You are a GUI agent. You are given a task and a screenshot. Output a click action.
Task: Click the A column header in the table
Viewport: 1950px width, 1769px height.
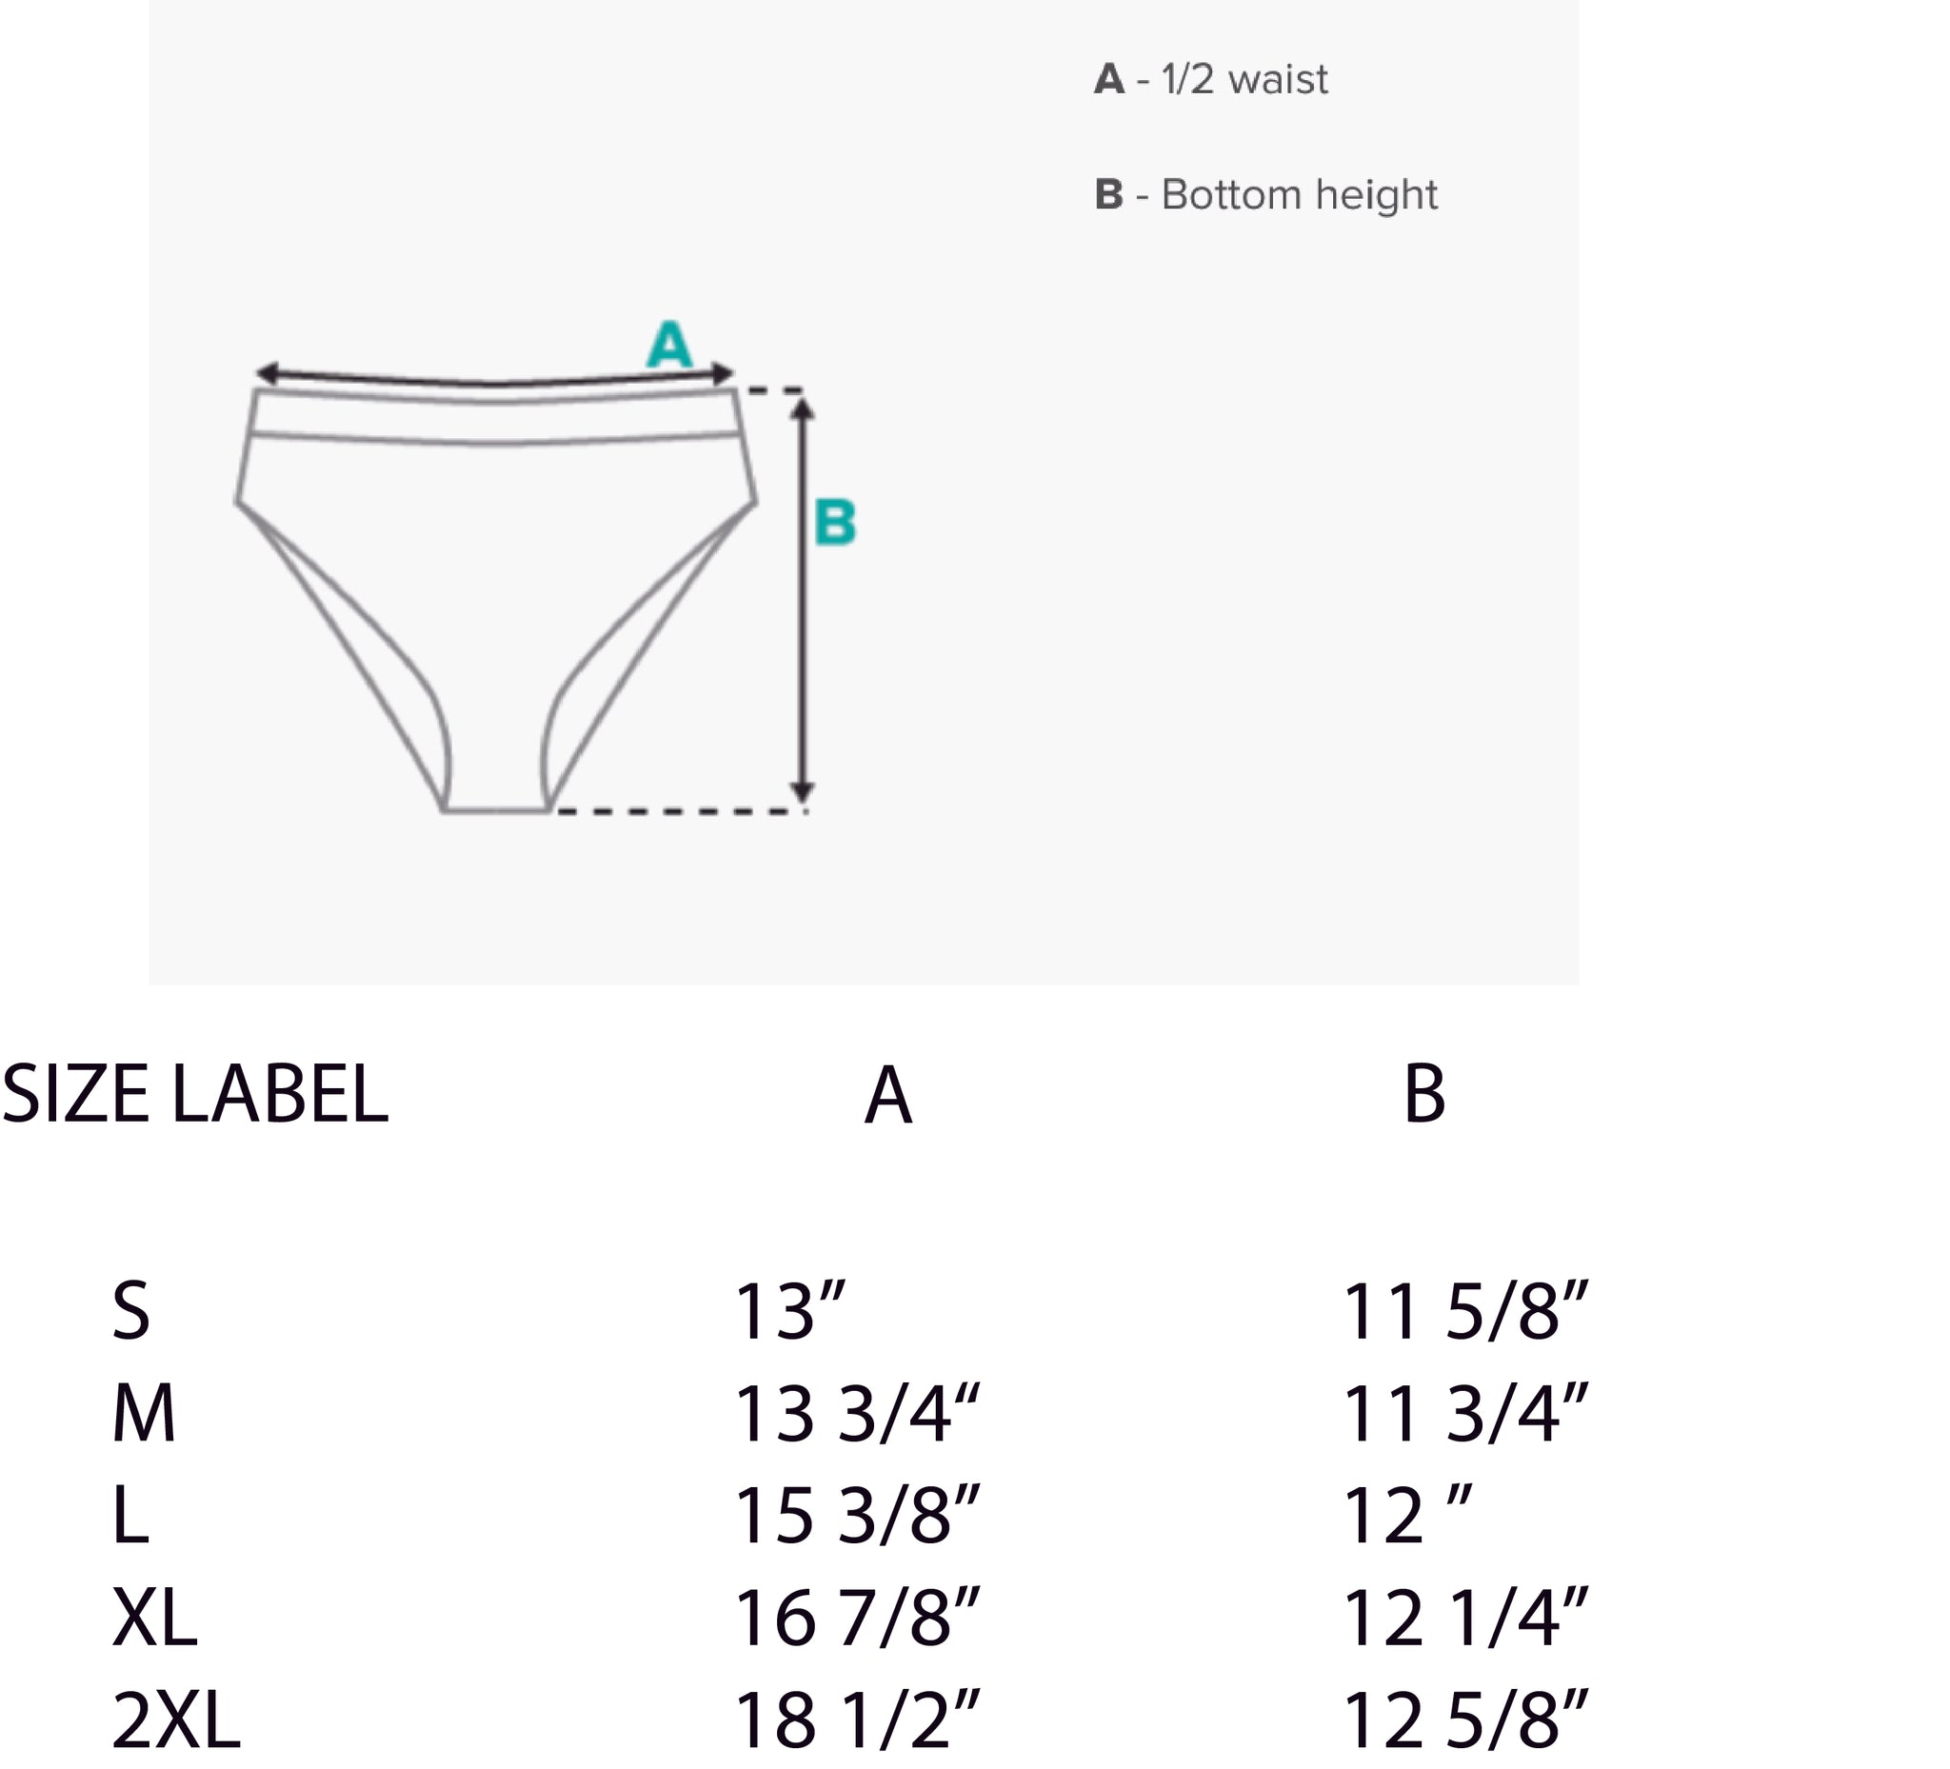888,1096
